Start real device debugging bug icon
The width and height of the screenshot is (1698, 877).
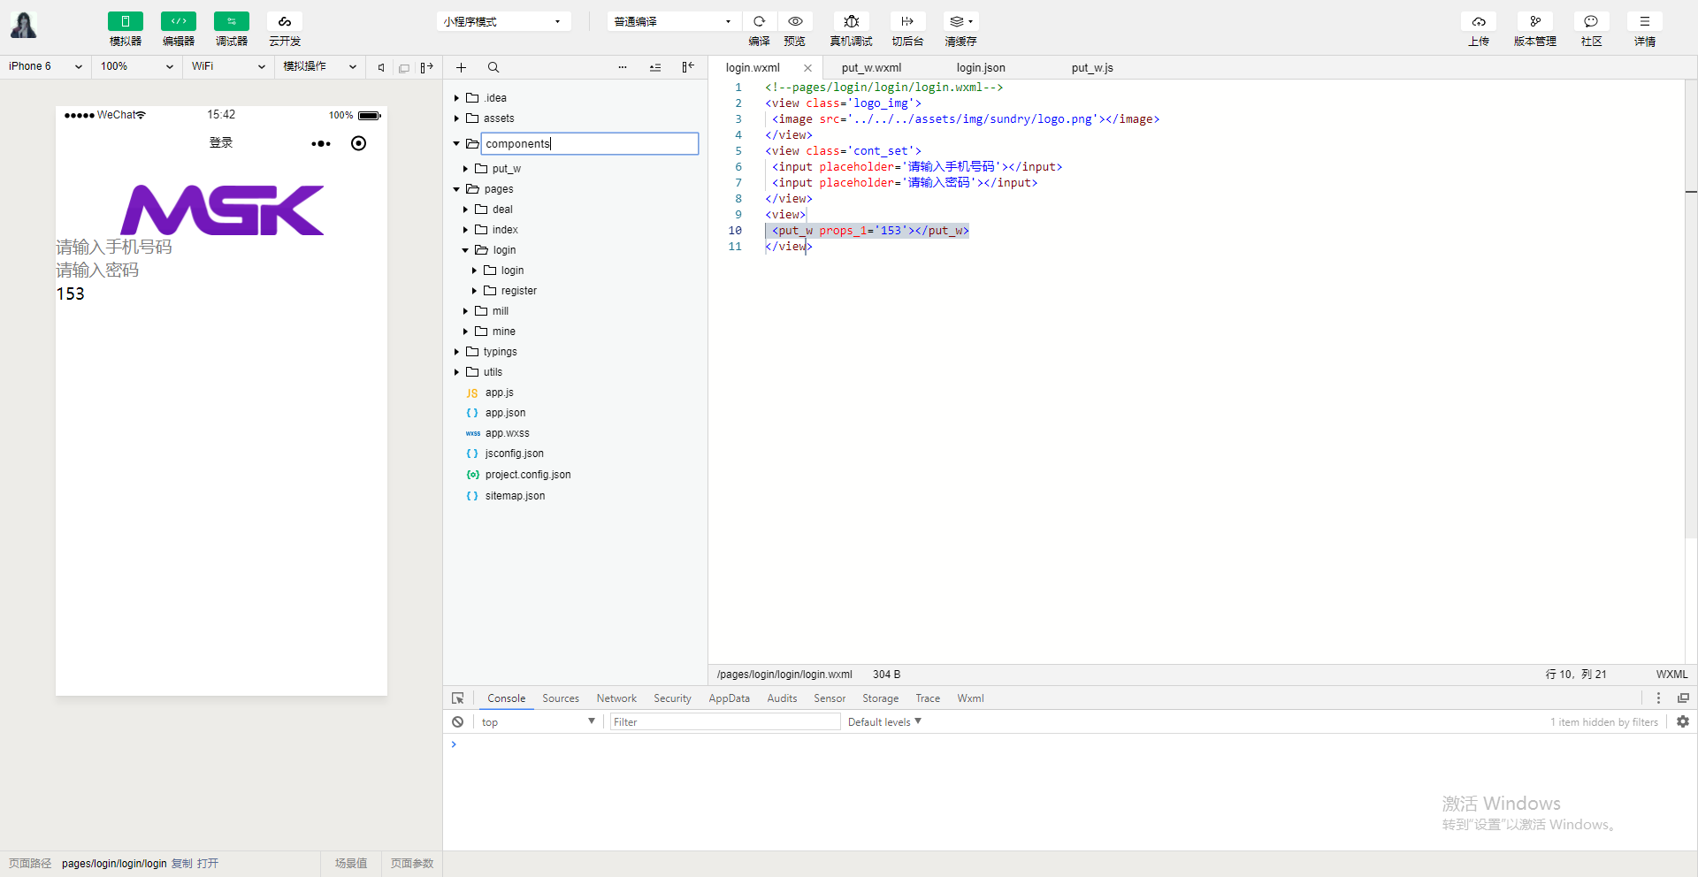(851, 21)
